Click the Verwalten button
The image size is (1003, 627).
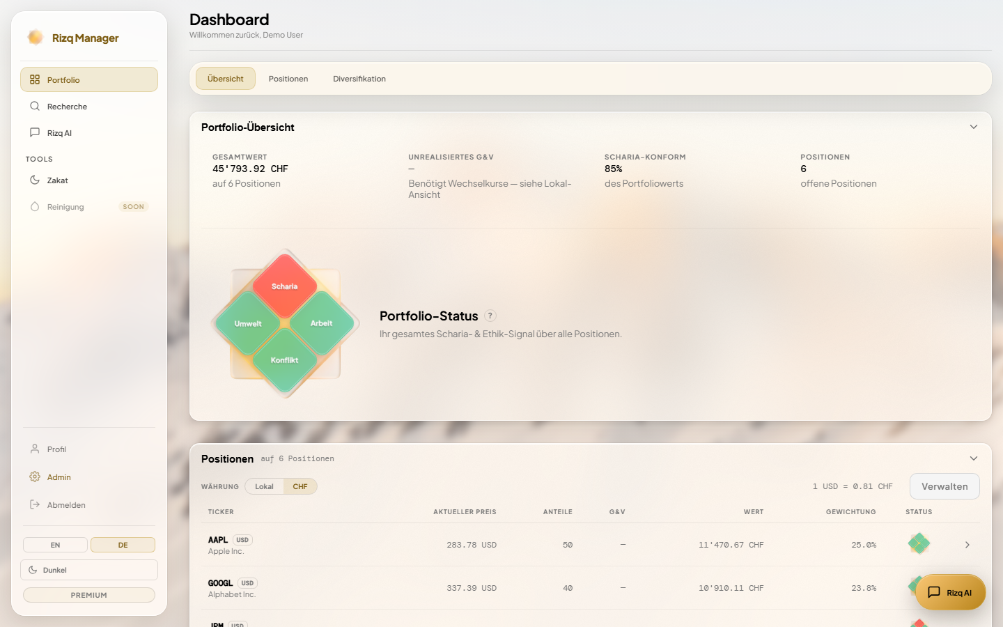(x=944, y=486)
